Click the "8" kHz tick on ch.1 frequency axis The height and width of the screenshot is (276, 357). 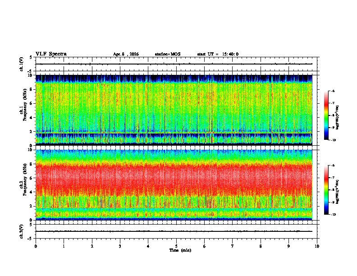[32, 89]
